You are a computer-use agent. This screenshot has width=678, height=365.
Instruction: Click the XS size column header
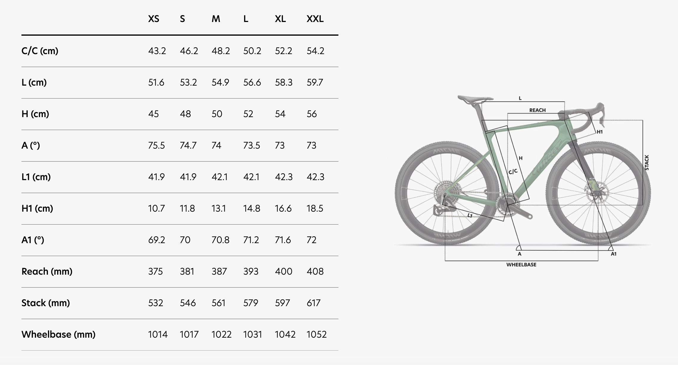tap(154, 19)
